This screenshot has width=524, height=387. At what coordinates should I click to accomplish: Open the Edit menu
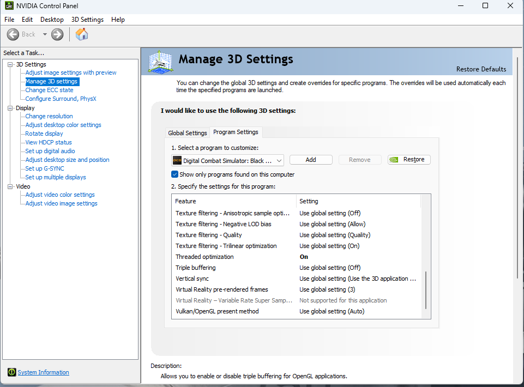(x=27, y=20)
